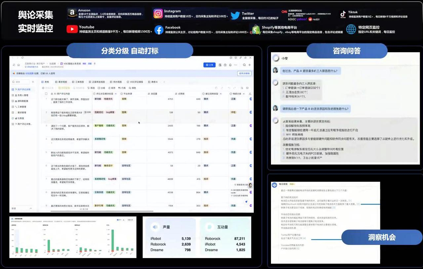Viewport: 423px width, 269px height.
Task: Click the 分组 group toolbar icon
Action: [101, 88]
